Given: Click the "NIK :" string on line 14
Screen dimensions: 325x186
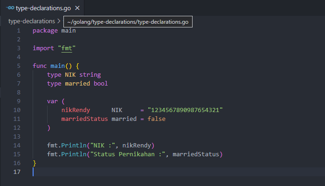Looking at the screenshot, I should (x=103, y=146).
